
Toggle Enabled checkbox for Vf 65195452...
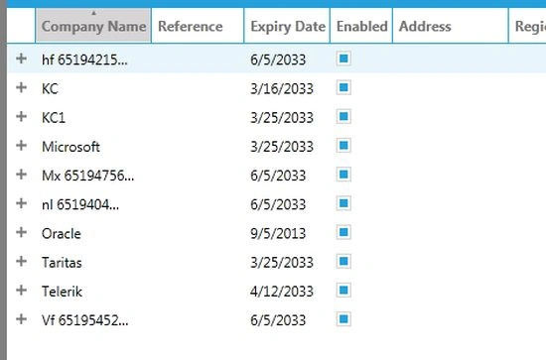[x=343, y=319]
